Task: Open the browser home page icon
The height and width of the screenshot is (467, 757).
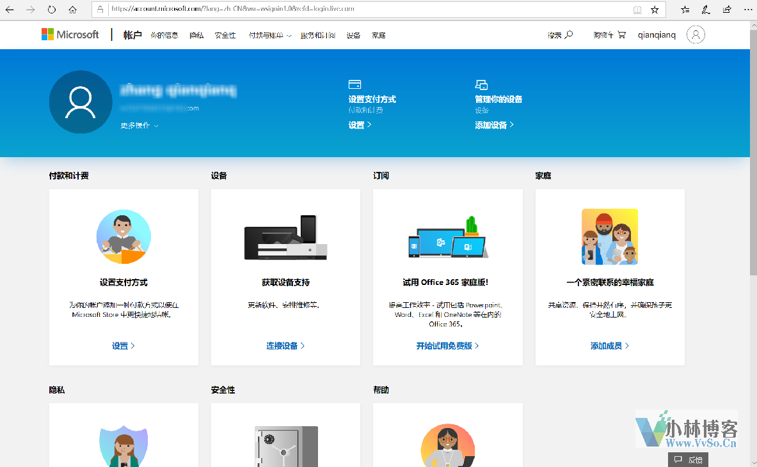Action: pyautogui.click(x=72, y=10)
